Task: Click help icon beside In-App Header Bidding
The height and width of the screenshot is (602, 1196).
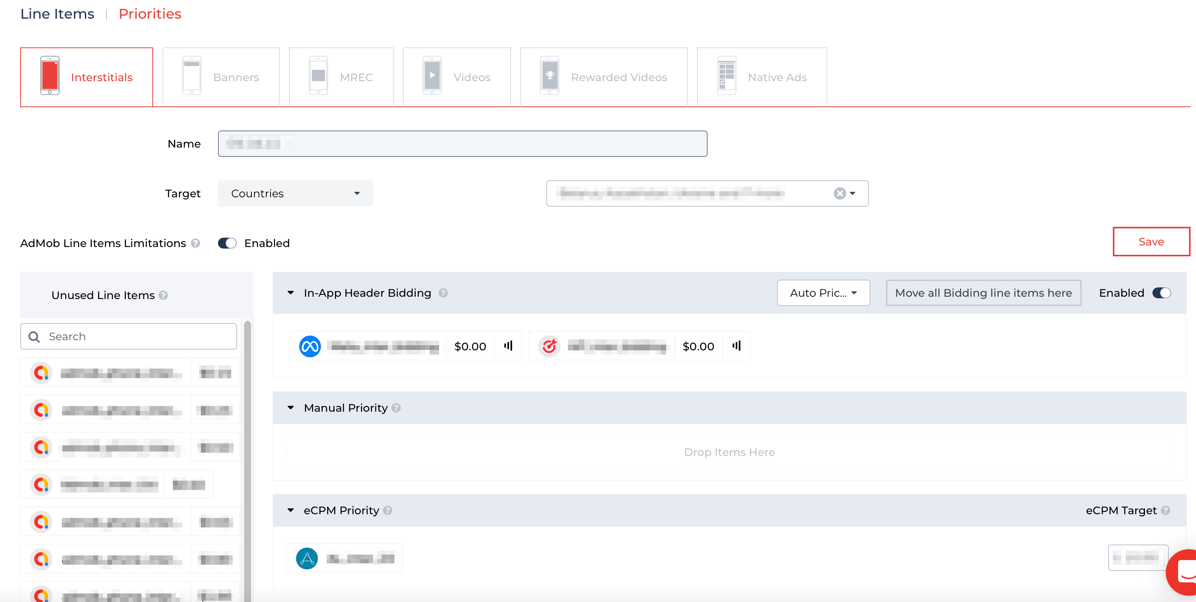Action: pos(443,293)
